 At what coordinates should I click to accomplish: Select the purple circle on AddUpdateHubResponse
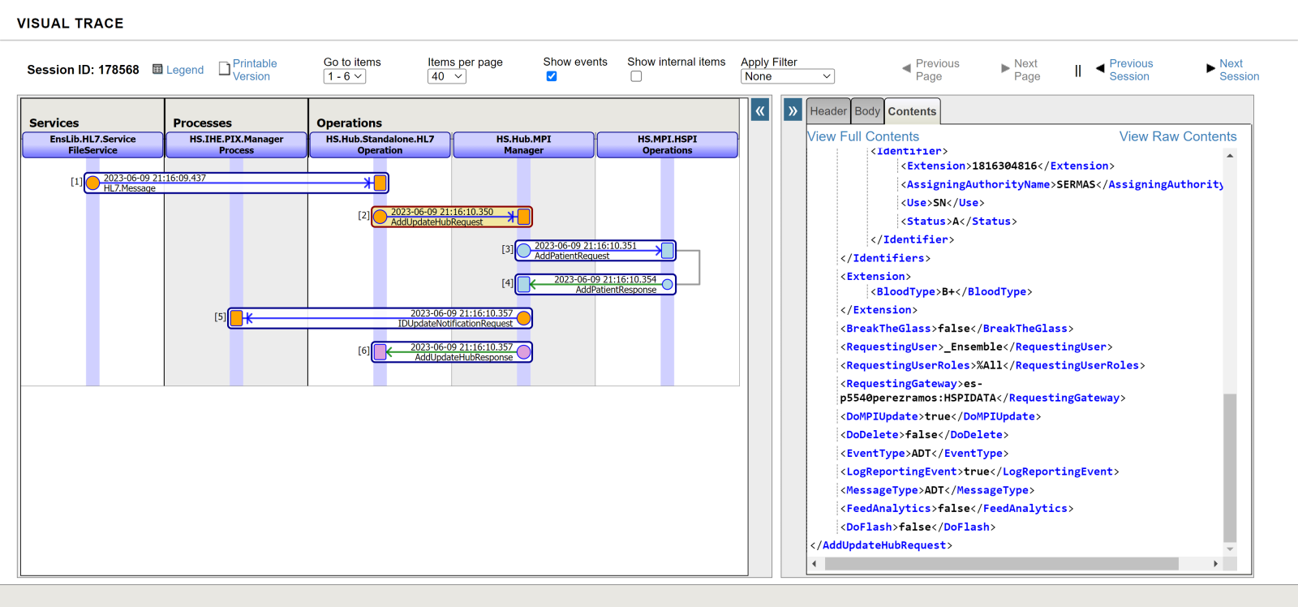click(524, 352)
